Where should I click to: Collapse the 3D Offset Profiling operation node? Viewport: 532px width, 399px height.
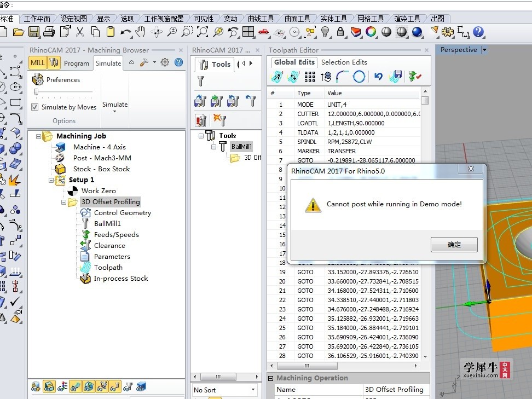click(63, 202)
